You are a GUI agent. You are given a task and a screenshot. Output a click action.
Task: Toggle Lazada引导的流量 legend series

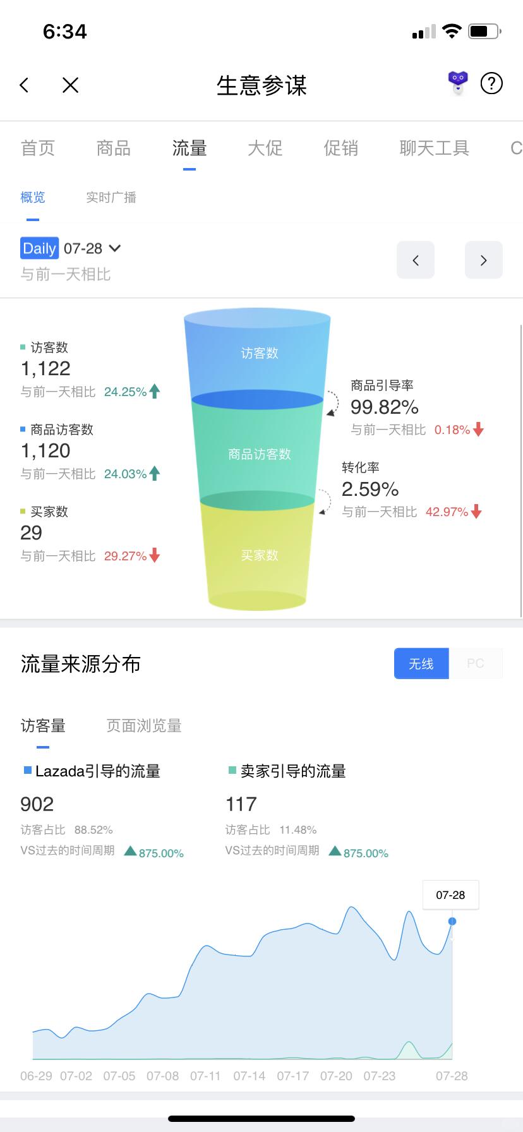[92, 771]
